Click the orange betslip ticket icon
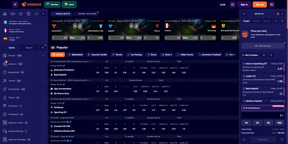The width and height of the screenshot is (288, 144). pyautogui.click(x=278, y=14)
